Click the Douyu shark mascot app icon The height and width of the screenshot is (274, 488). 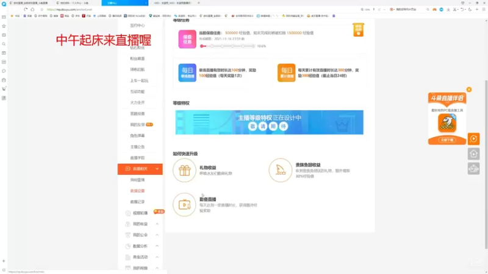click(447, 123)
